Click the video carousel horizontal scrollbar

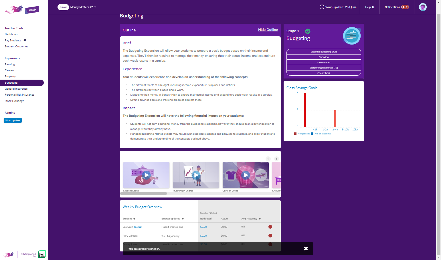tap(144, 194)
